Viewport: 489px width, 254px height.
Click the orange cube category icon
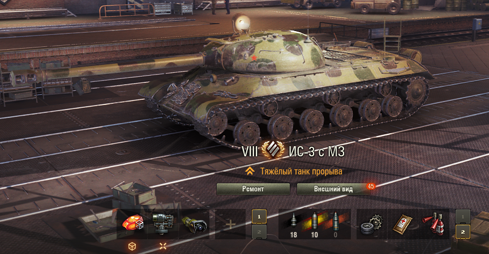(132, 247)
